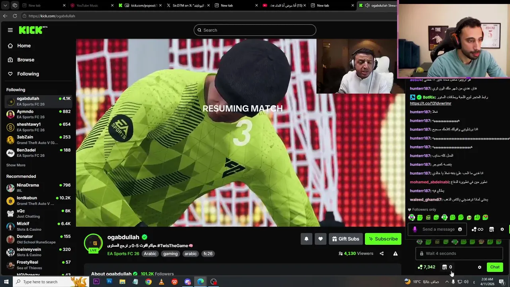Open Premiere Pro from the taskbar

96,282
